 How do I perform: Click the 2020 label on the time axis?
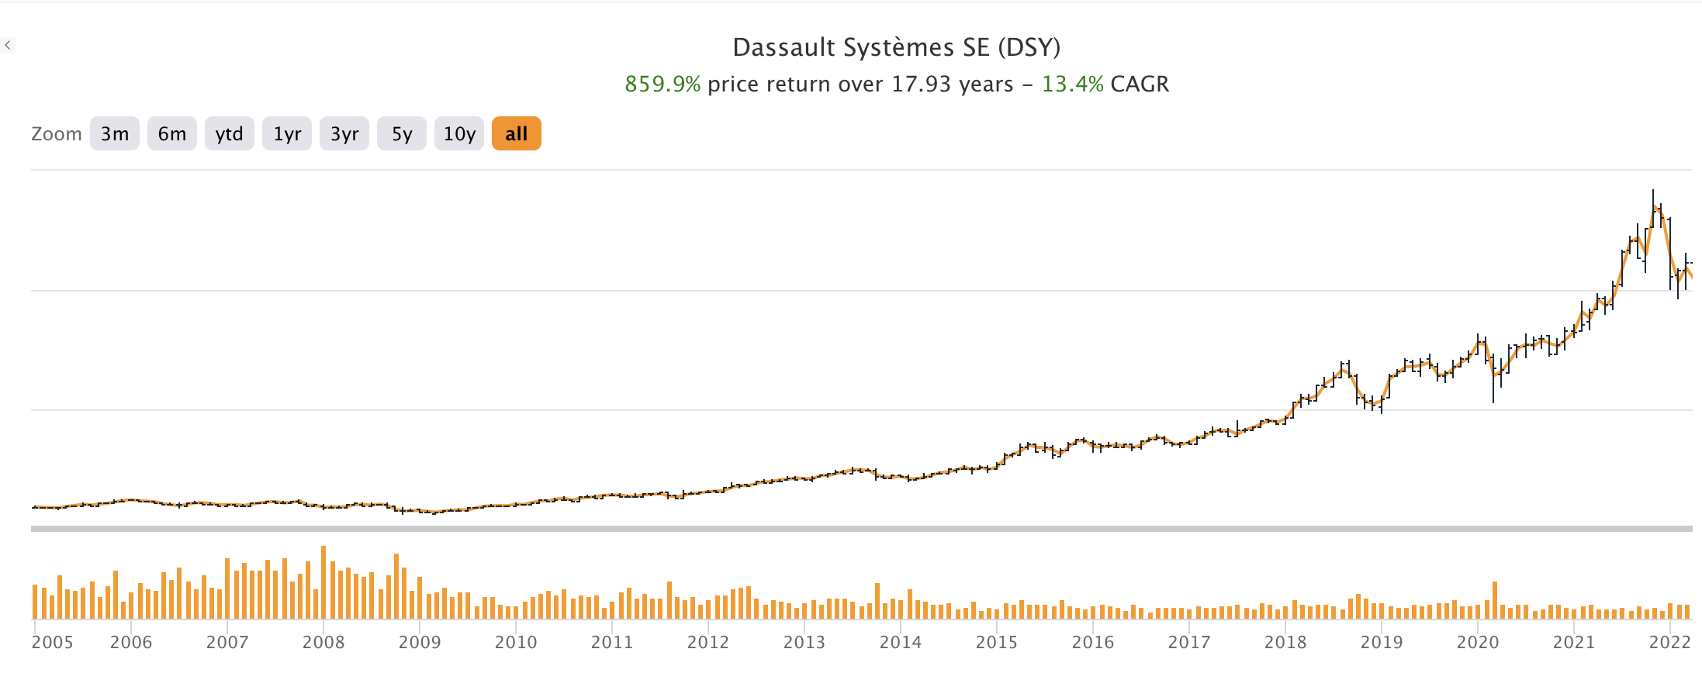pyautogui.click(x=1478, y=642)
